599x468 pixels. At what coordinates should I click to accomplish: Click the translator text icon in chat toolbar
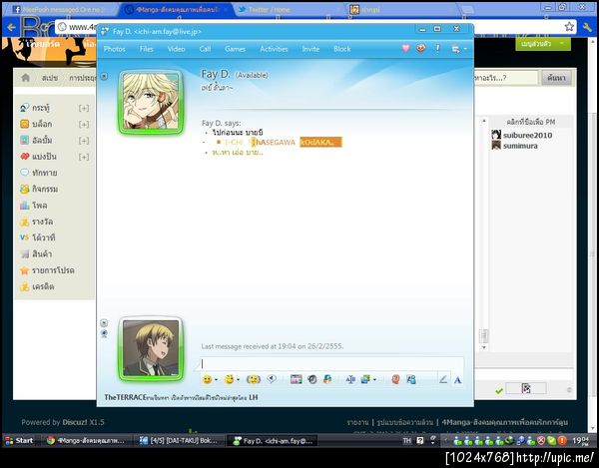click(350, 379)
